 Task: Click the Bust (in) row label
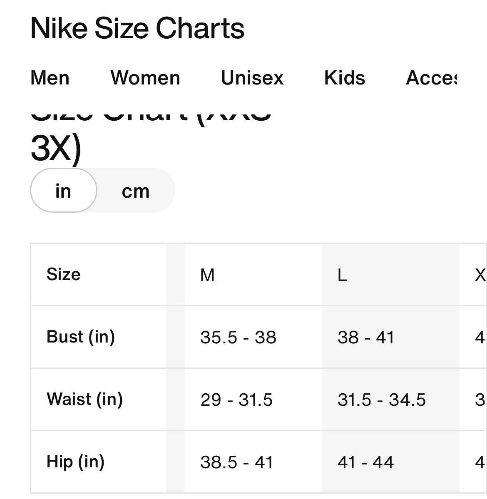point(81,337)
